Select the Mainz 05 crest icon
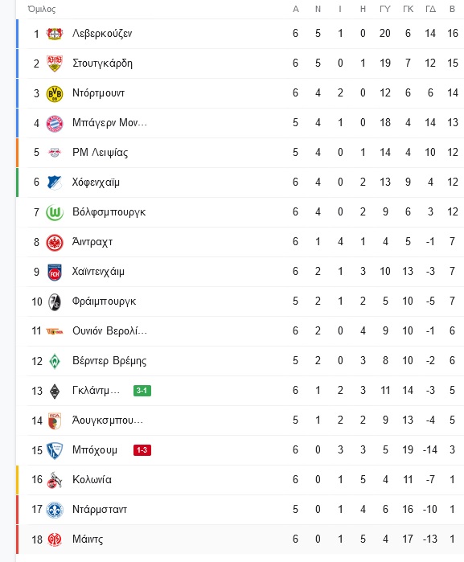 55,539
